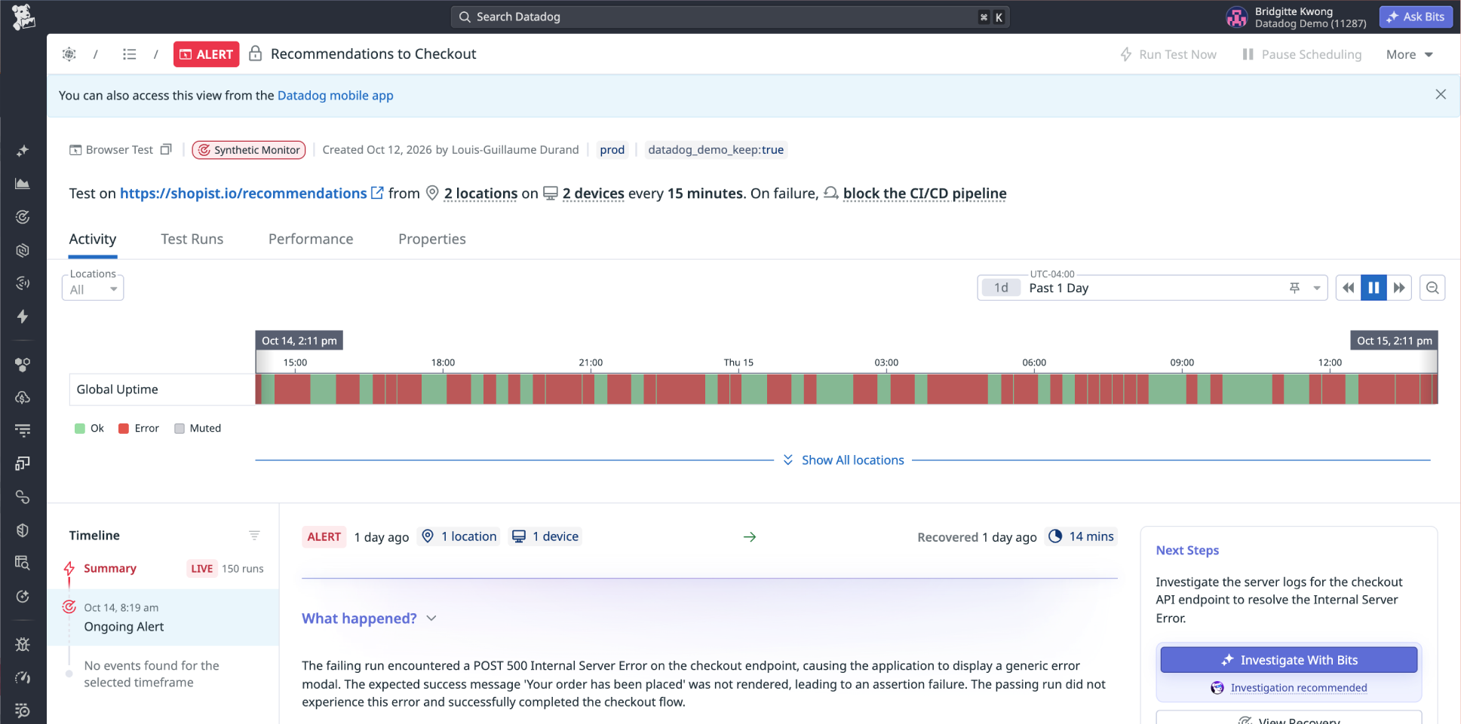Screen dimensions: 1461x724
Task: Step forward in time with fast-forward button
Action: [x=1399, y=288]
